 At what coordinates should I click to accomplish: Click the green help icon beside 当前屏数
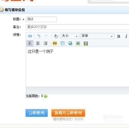(46, 96)
